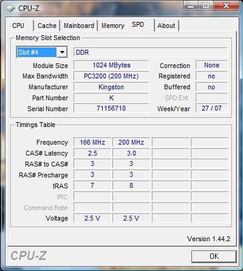
Task: Click the 166 MHz frequency cell
Action: coord(92,142)
